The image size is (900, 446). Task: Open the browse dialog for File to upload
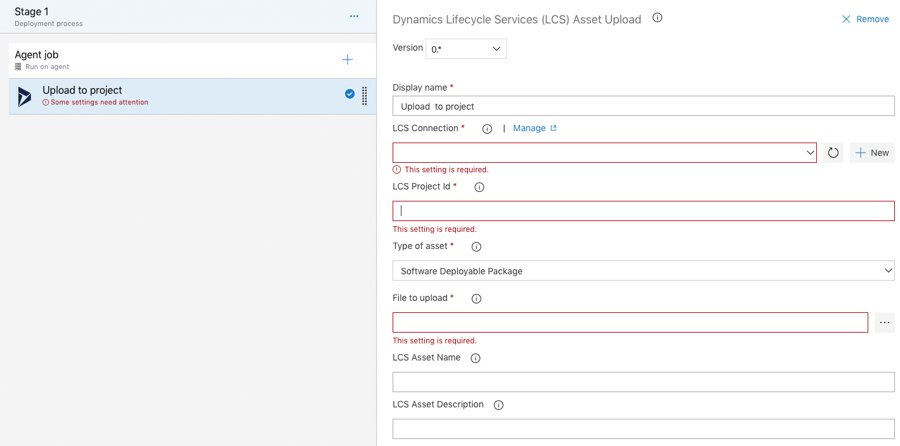pos(884,322)
